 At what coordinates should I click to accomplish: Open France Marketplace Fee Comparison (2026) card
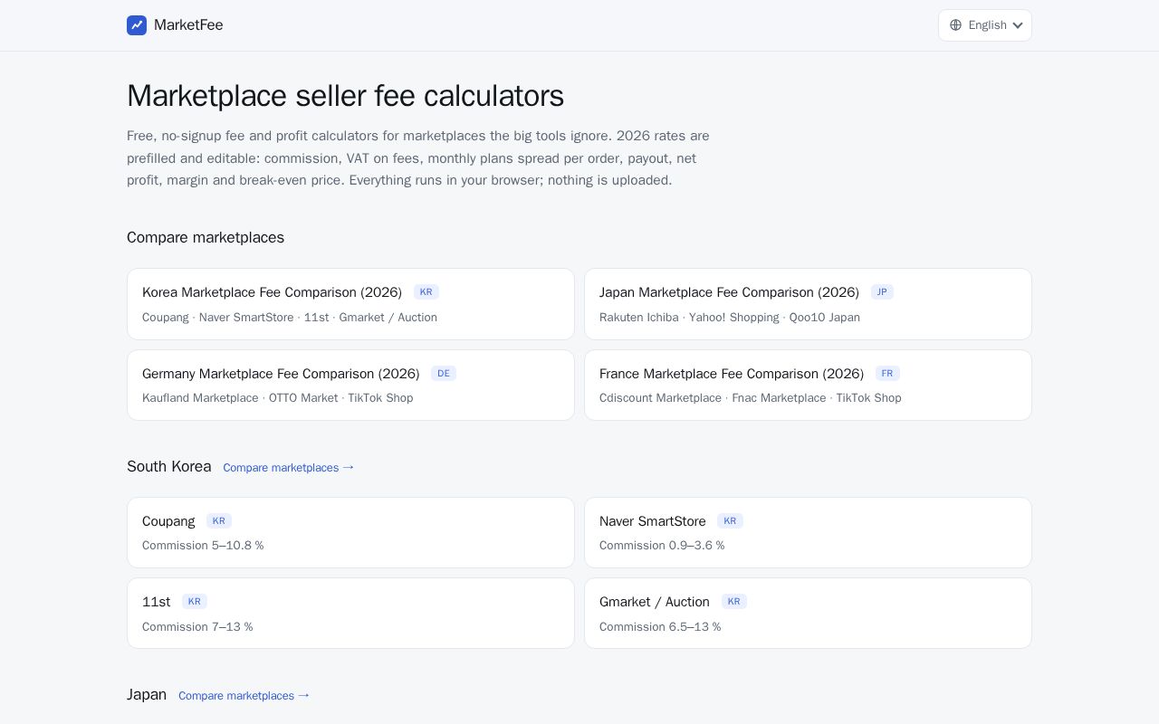click(808, 385)
